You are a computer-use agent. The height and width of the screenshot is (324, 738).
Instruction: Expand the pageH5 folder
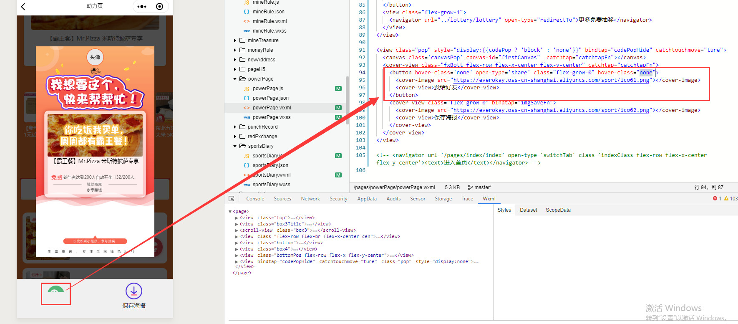tap(235, 69)
